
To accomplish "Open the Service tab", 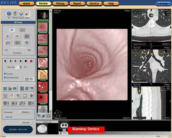I will pyautogui.click(x=94, y=4).
